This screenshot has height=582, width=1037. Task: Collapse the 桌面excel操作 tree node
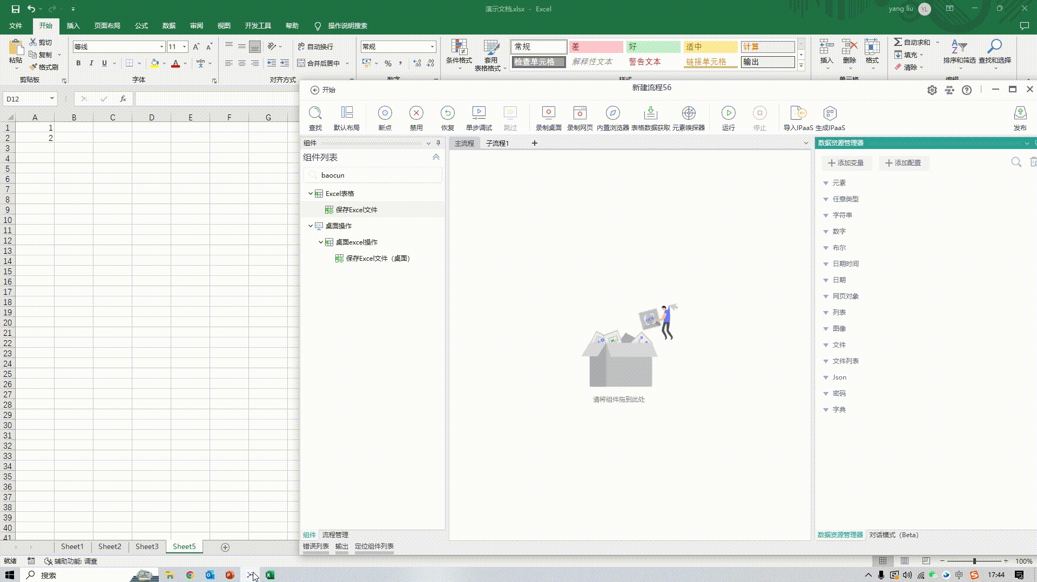[x=321, y=242]
